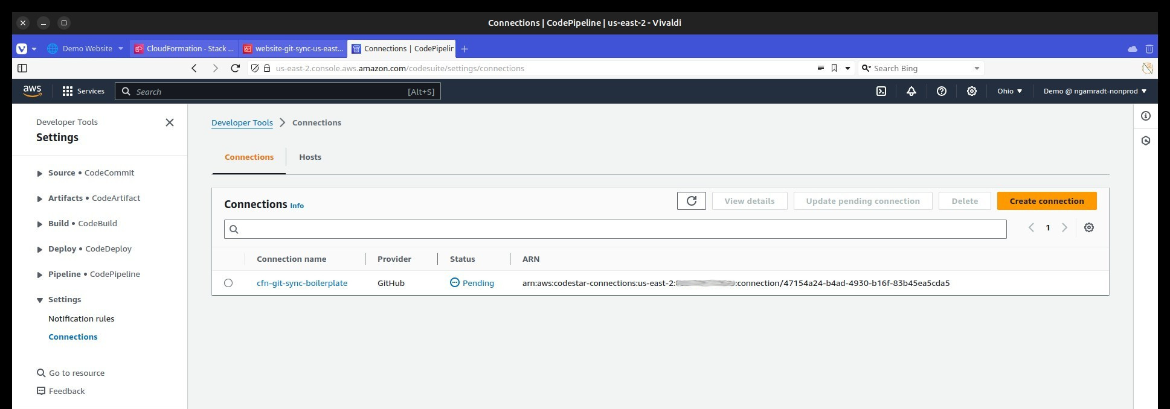Open Connections in sidebar
Screen dimensions: 1170x409
[x=73, y=337]
